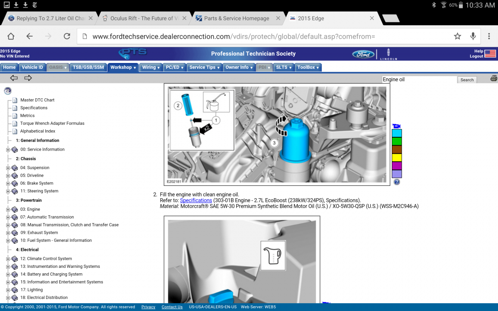Click the printer icon
The width and height of the screenshot is (498, 311).
pos(493,78)
